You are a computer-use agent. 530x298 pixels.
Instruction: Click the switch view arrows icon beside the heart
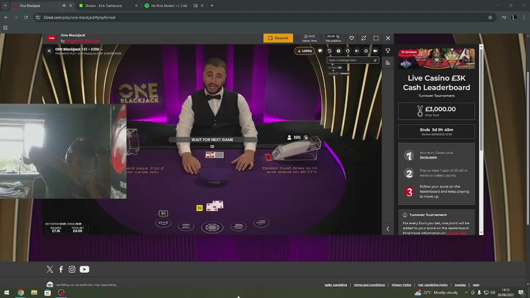[x=364, y=38]
